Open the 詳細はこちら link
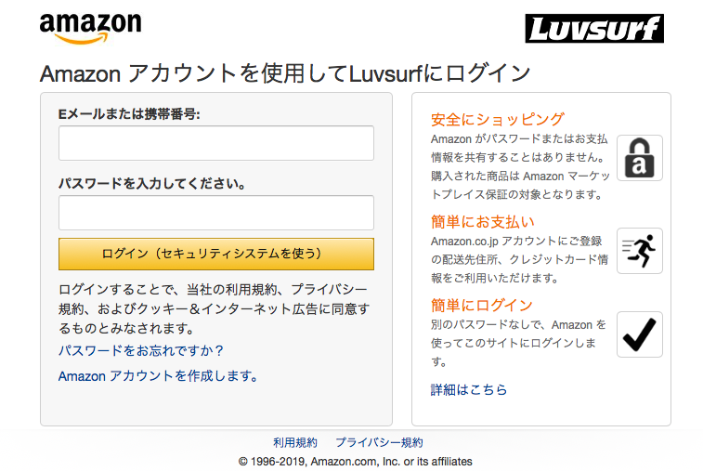 pos(469,389)
